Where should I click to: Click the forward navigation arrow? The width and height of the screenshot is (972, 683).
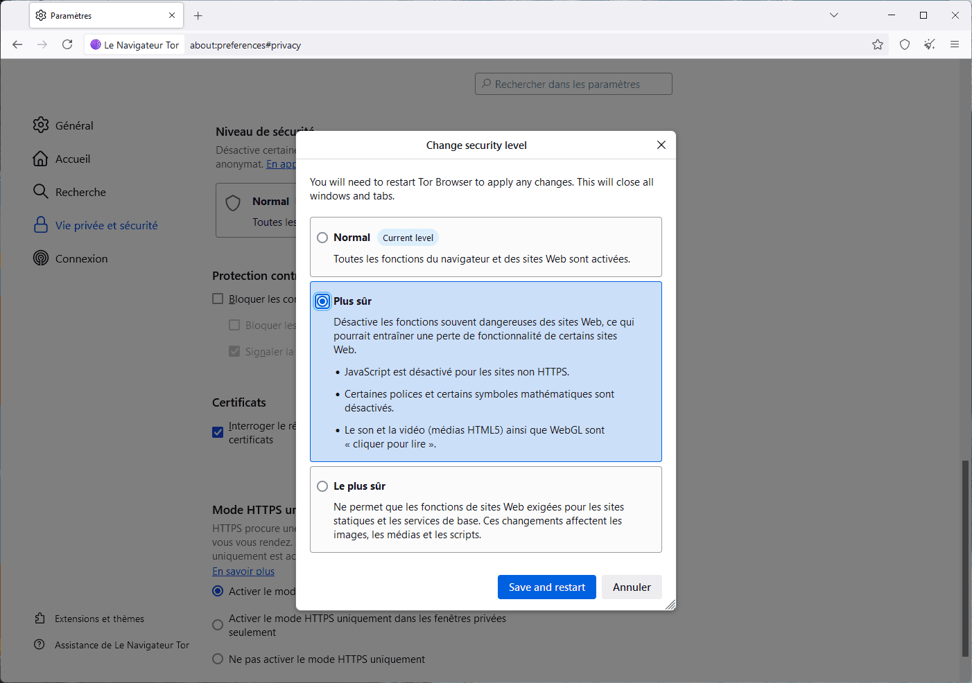[x=42, y=44]
